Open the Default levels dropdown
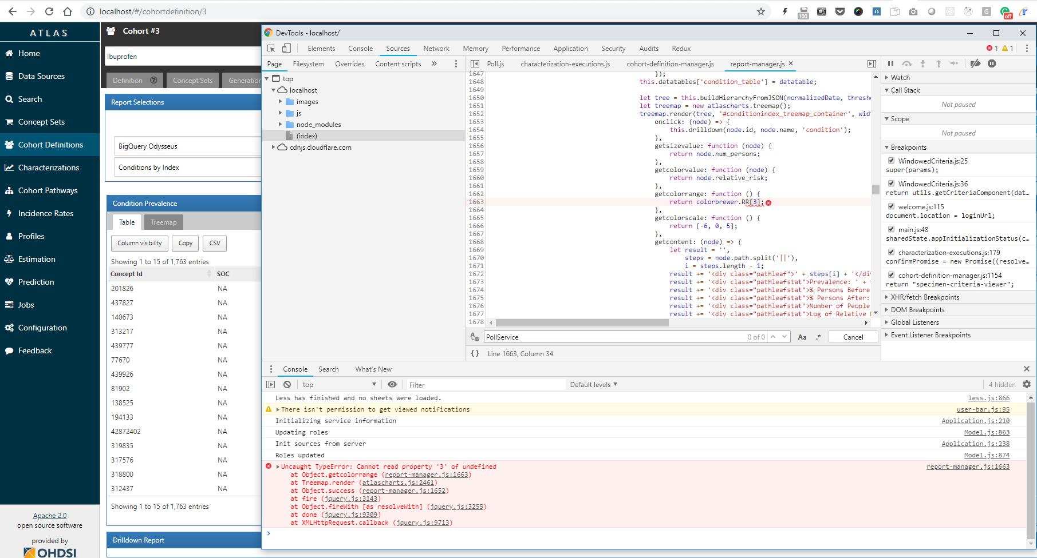Screen dimensions: 1037x558 (593, 384)
